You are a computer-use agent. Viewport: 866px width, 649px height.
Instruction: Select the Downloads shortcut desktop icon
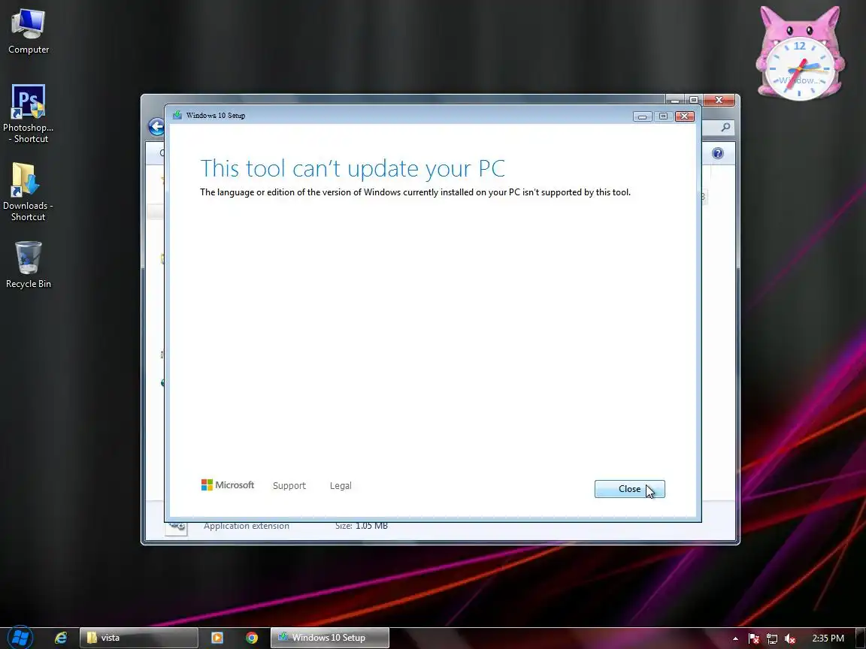click(28, 192)
